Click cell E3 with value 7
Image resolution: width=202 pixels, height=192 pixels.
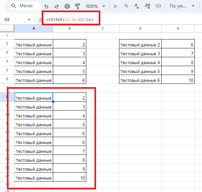(178, 53)
